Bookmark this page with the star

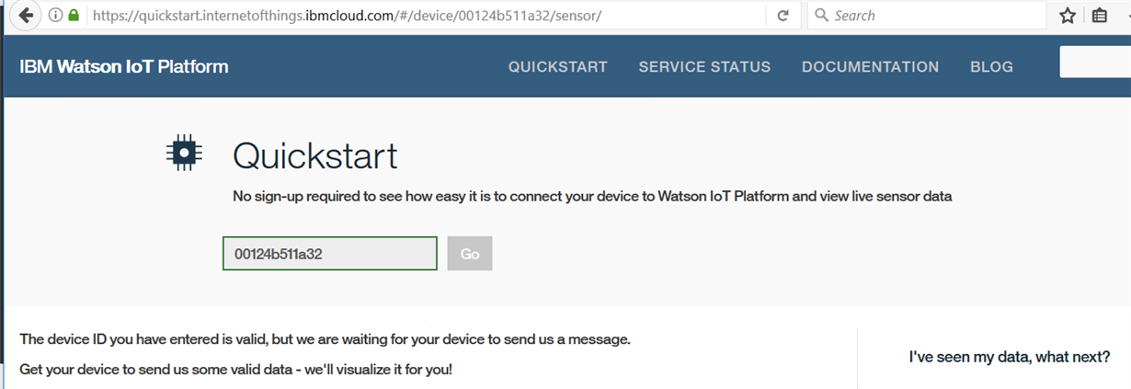point(1068,16)
